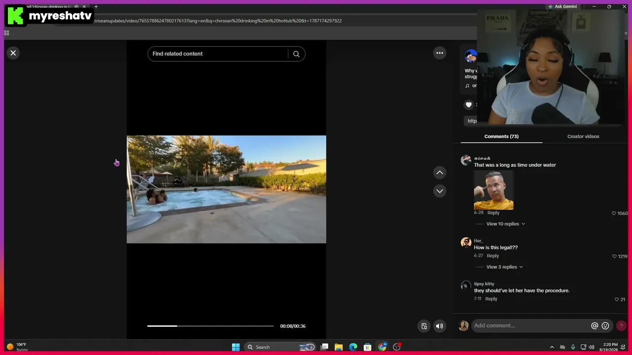Open the three-dots more options menu

click(439, 53)
